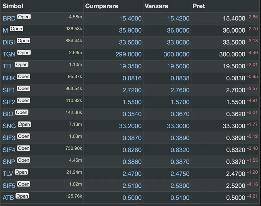Select buy price 299.0000 for TGN
The image size is (261, 206).
tap(129, 54)
